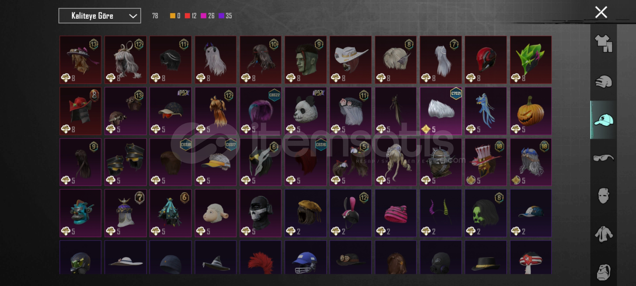Filter by the orange quality swatch

(x=173, y=16)
